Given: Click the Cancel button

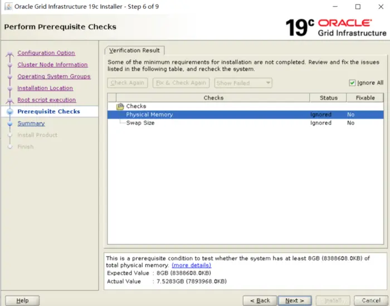Looking at the screenshot, I should (371, 300).
